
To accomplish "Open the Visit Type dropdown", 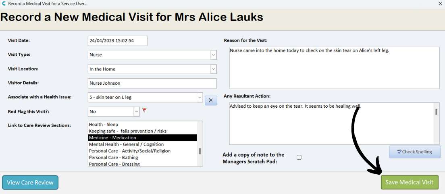I will (213, 55).
